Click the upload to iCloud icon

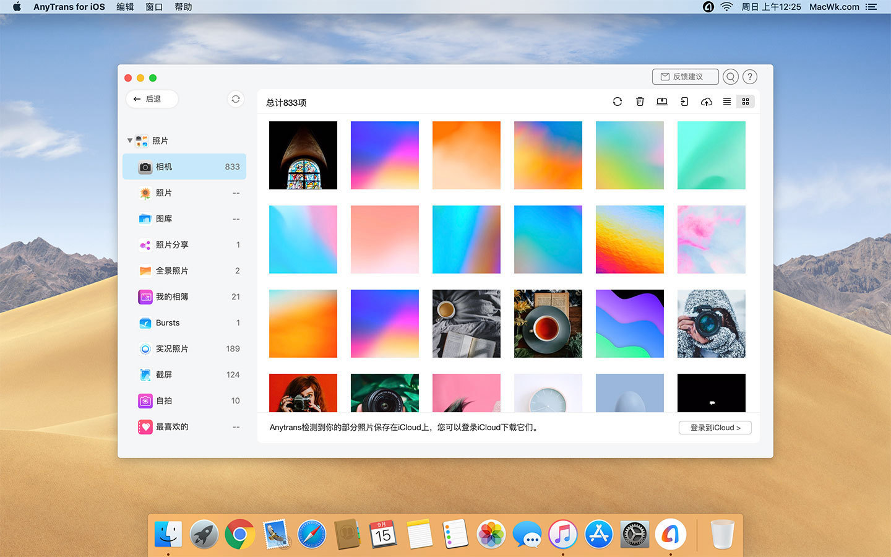tap(706, 101)
